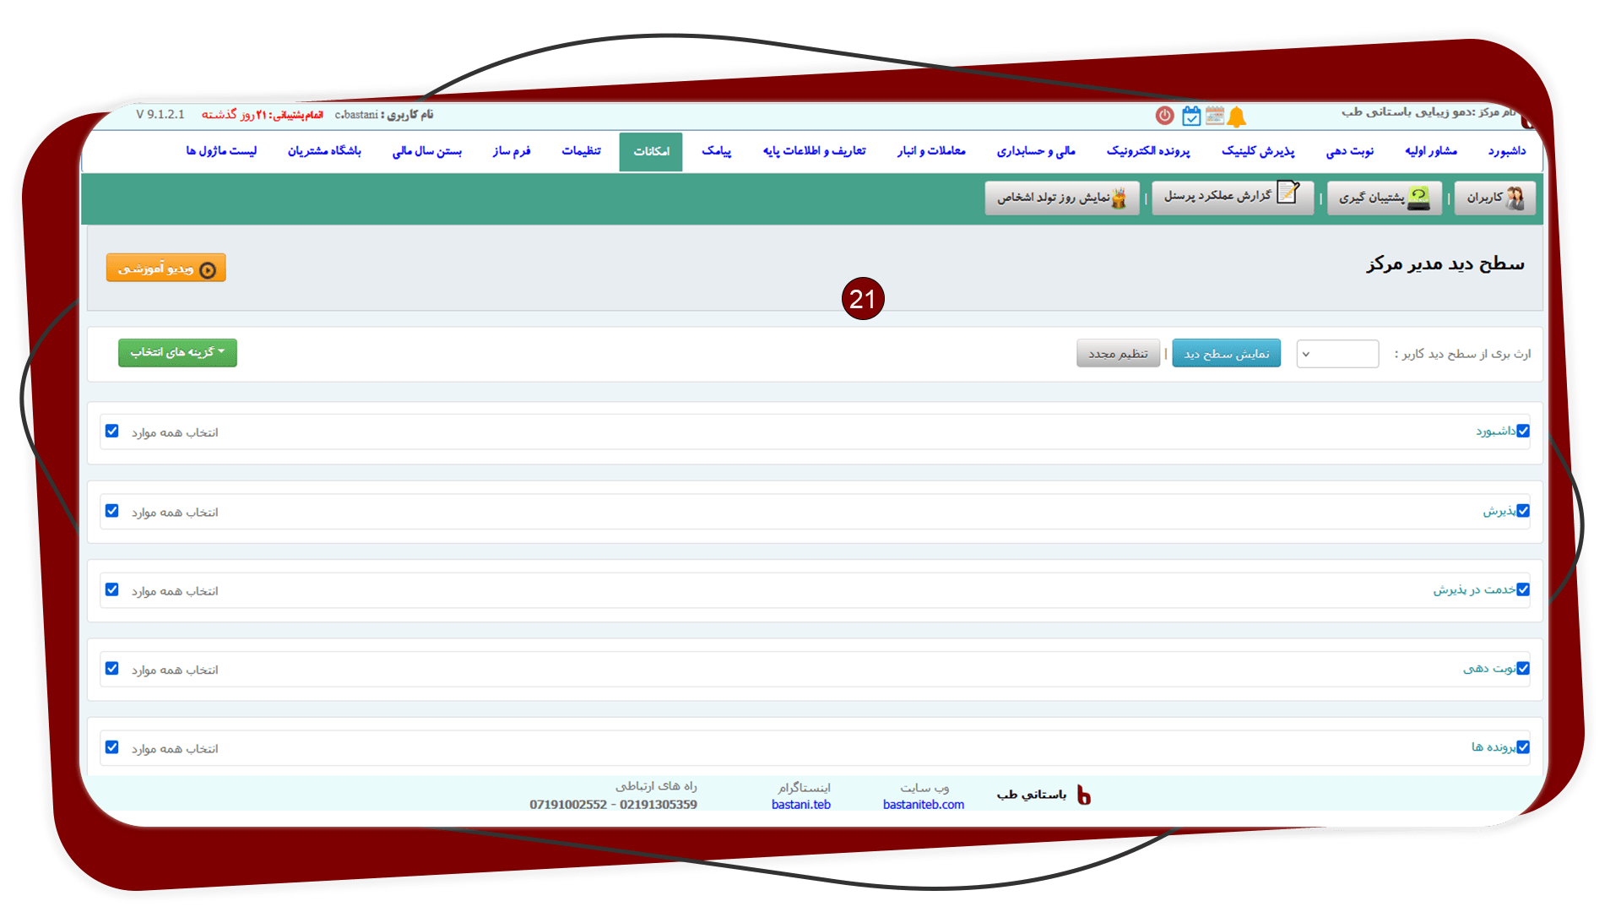Open the مالی و حسابداری menu

[x=1036, y=151]
